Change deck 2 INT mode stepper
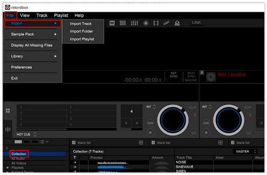This screenshot has width=267, height=175. click(x=210, y=107)
